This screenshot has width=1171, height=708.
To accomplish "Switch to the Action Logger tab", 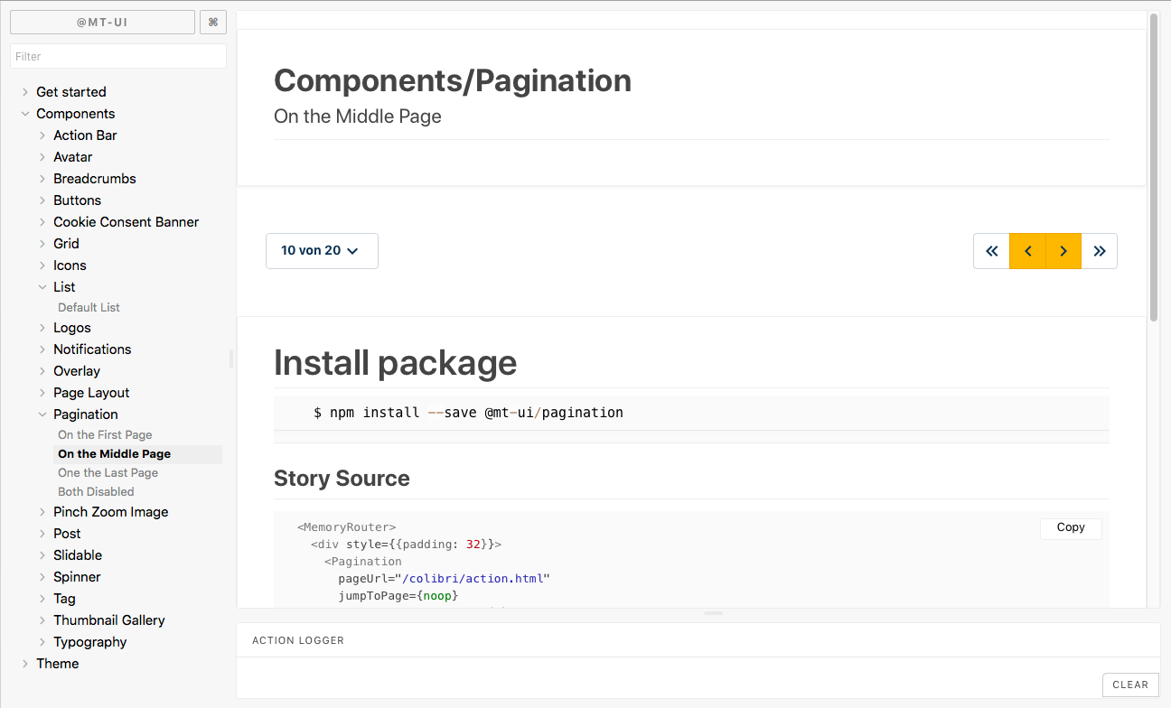I will tap(298, 640).
